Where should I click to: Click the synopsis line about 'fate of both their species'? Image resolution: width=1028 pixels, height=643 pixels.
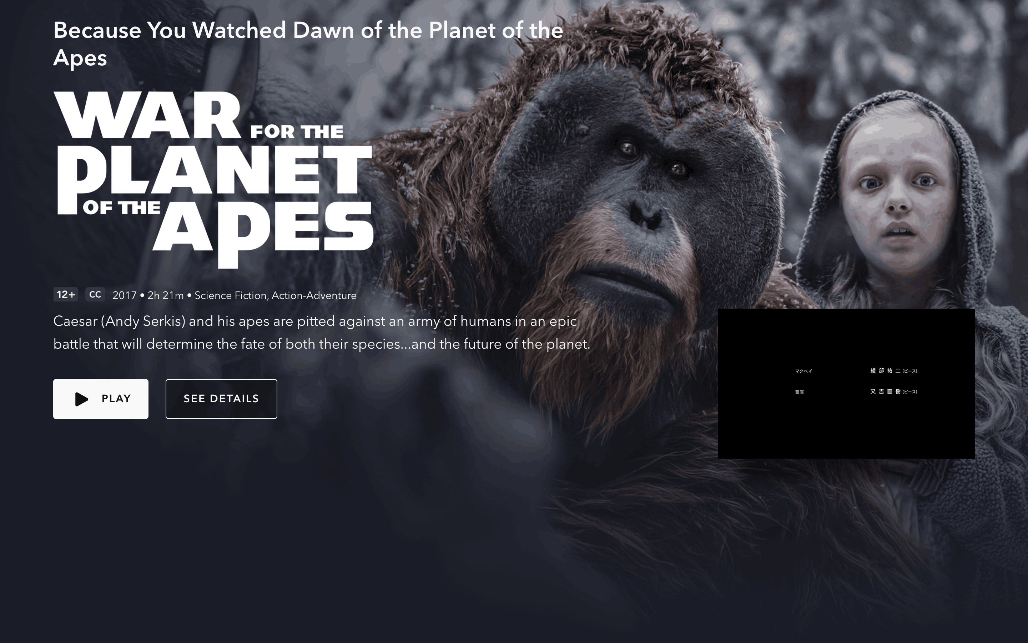(322, 344)
